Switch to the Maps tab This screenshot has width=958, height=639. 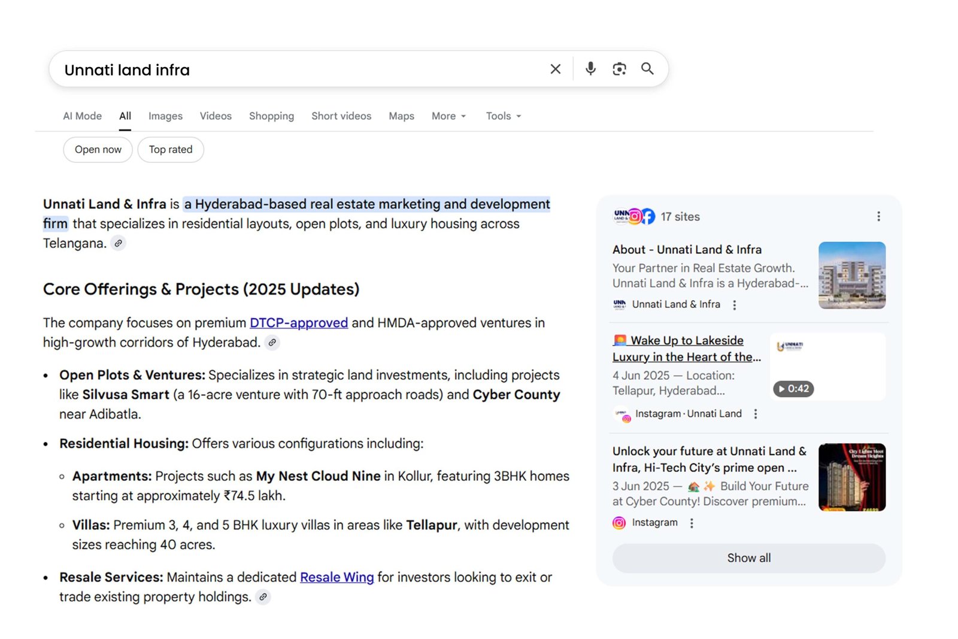pyautogui.click(x=401, y=116)
